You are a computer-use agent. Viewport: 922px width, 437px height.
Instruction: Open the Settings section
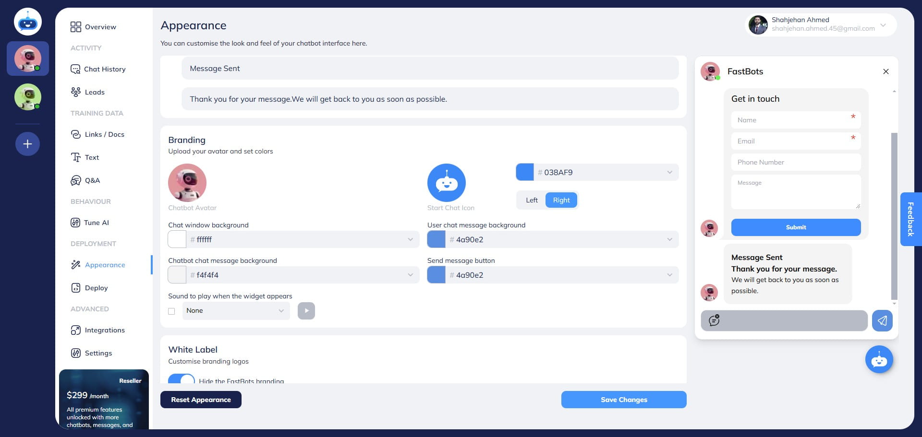pyautogui.click(x=98, y=353)
